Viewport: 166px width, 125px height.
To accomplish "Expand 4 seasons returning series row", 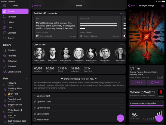I will (146, 104).
